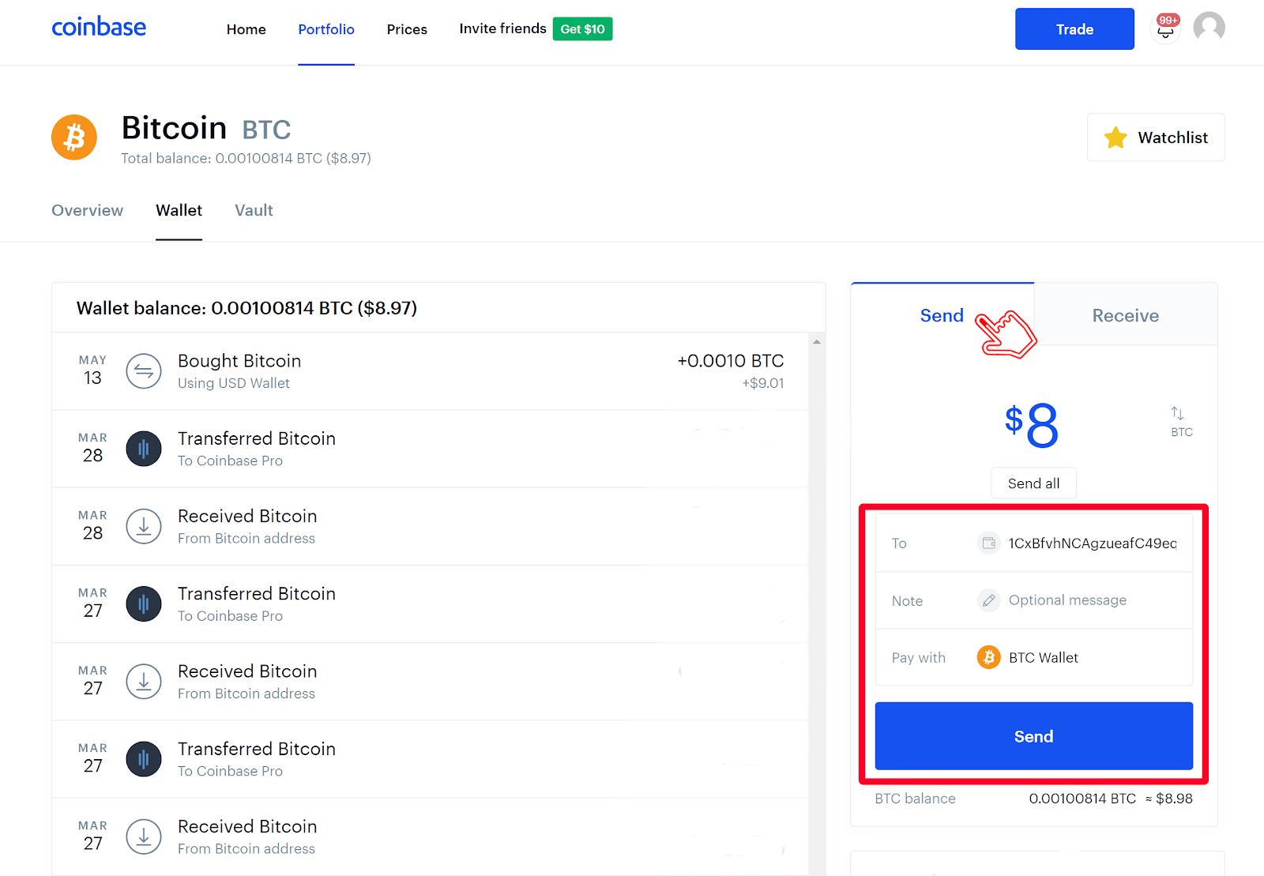
Task: Switch to the Receive tab
Action: click(x=1126, y=315)
